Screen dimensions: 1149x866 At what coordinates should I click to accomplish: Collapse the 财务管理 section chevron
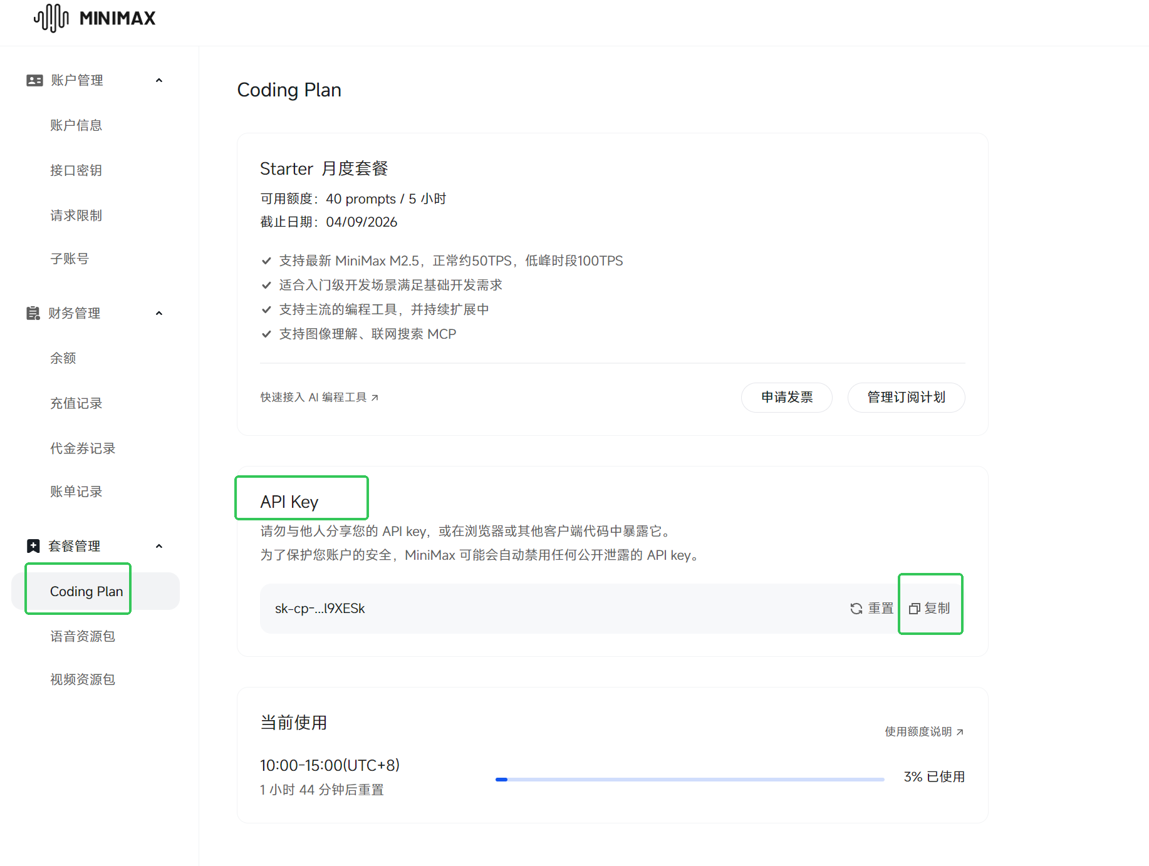(x=159, y=313)
